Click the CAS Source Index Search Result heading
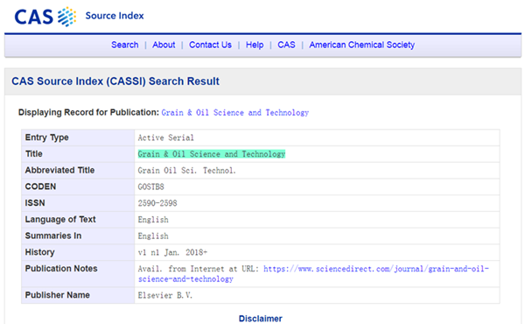This screenshot has width=525, height=324. tap(115, 81)
